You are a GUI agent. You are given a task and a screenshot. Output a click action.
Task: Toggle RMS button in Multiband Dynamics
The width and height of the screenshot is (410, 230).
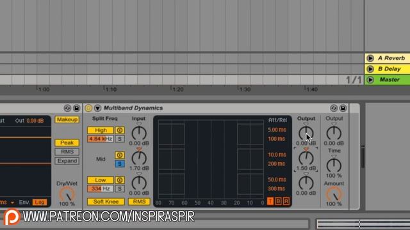(139, 202)
